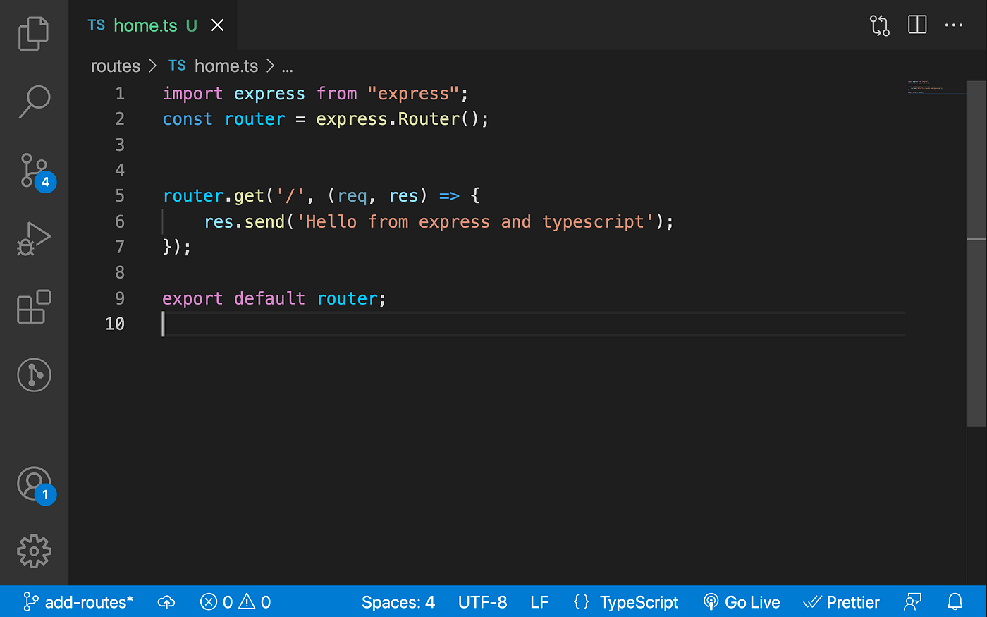Open the Search panel

(x=33, y=102)
